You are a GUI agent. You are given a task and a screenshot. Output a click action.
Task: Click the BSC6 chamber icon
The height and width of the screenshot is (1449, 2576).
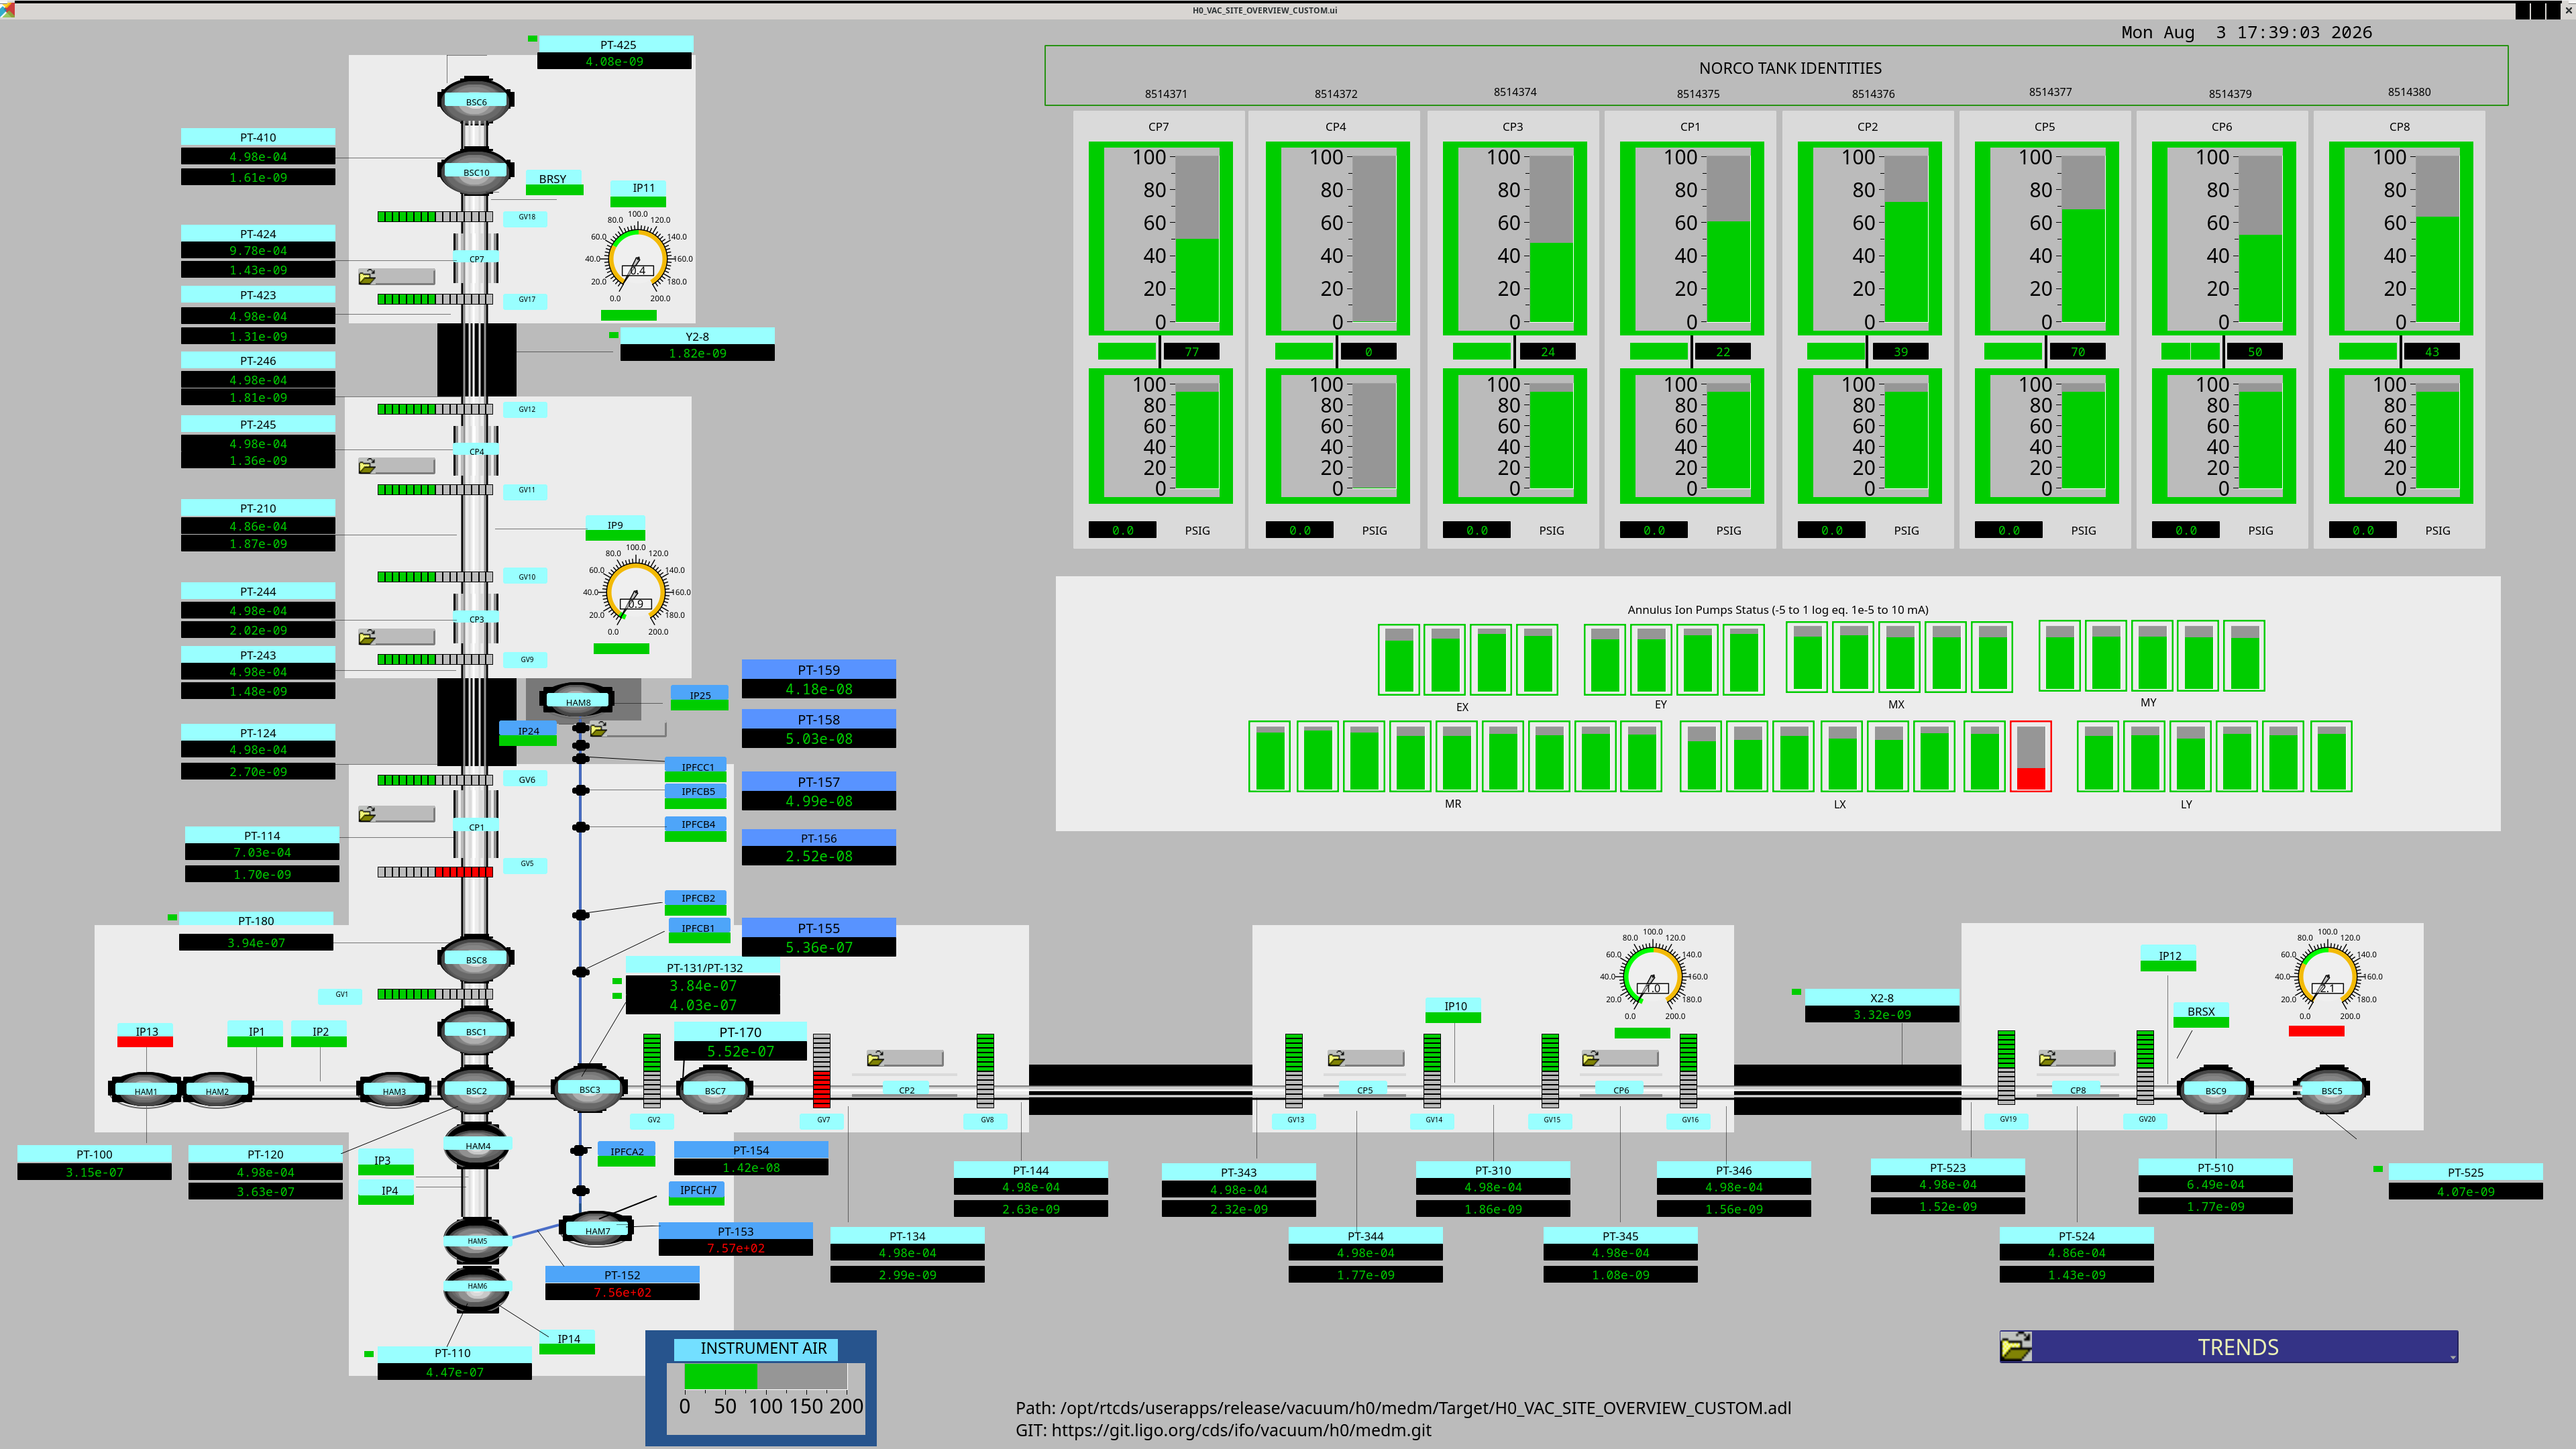(x=476, y=100)
